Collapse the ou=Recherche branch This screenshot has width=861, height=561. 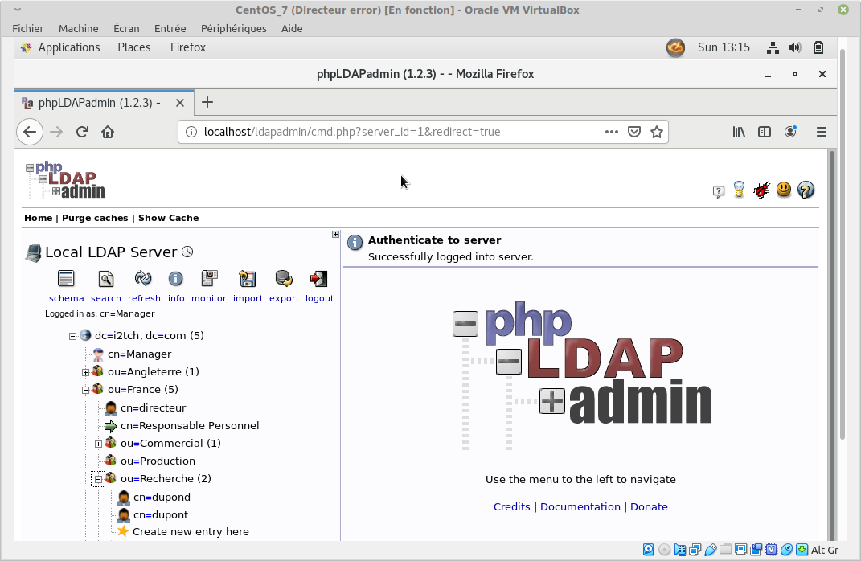coord(98,479)
